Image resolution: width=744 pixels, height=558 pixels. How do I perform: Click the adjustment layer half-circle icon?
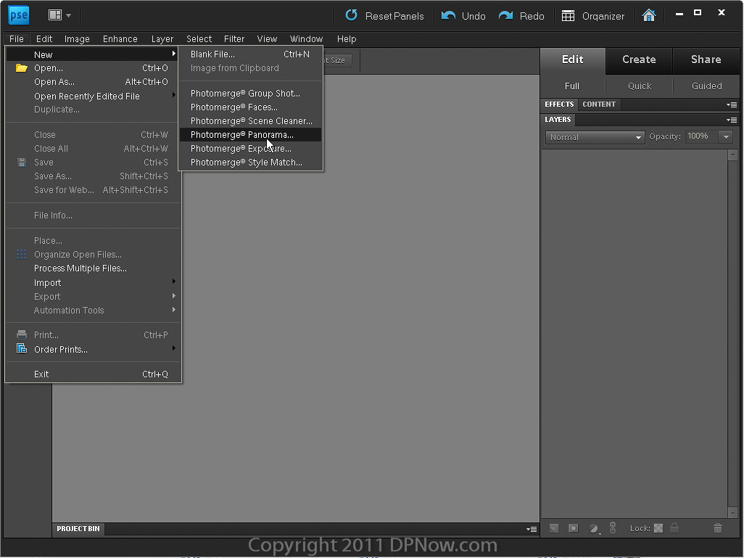593,528
